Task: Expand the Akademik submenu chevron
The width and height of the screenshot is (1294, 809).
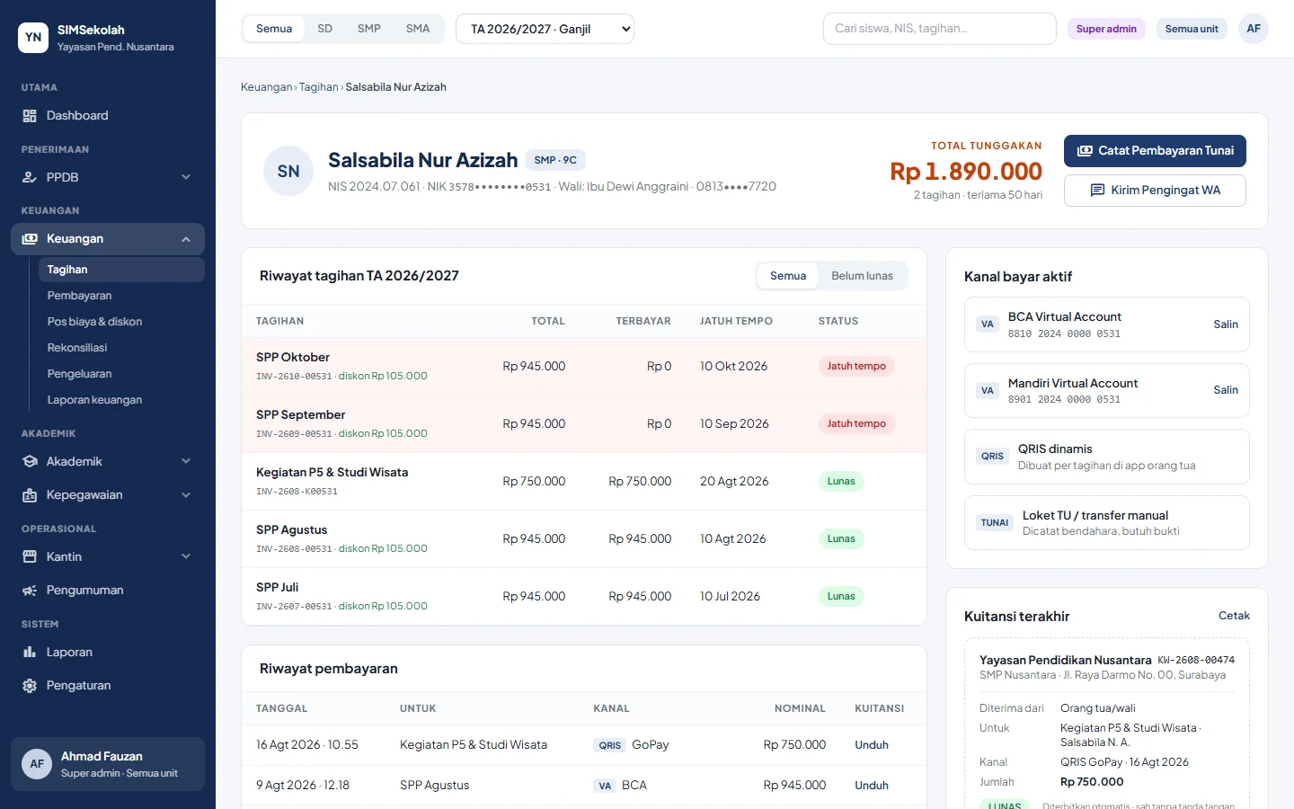Action: click(186, 462)
